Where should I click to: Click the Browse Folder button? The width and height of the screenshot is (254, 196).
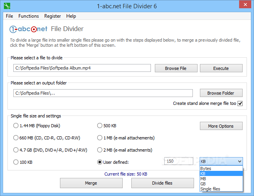coord(221,93)
